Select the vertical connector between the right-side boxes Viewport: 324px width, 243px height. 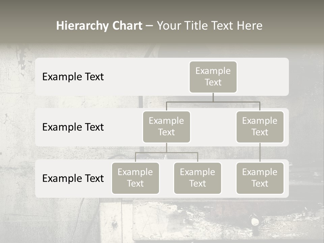point(260,152)
